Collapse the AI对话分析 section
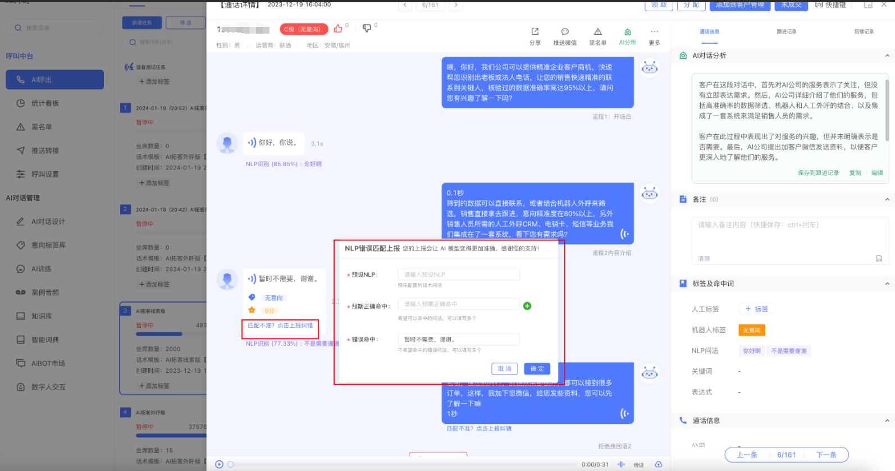 887,56
